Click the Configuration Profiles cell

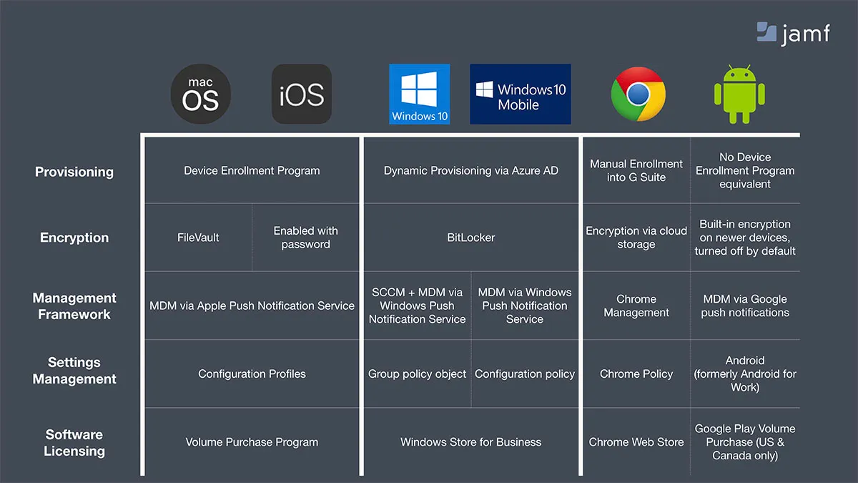pyautogui.click(x=252, y=374)
